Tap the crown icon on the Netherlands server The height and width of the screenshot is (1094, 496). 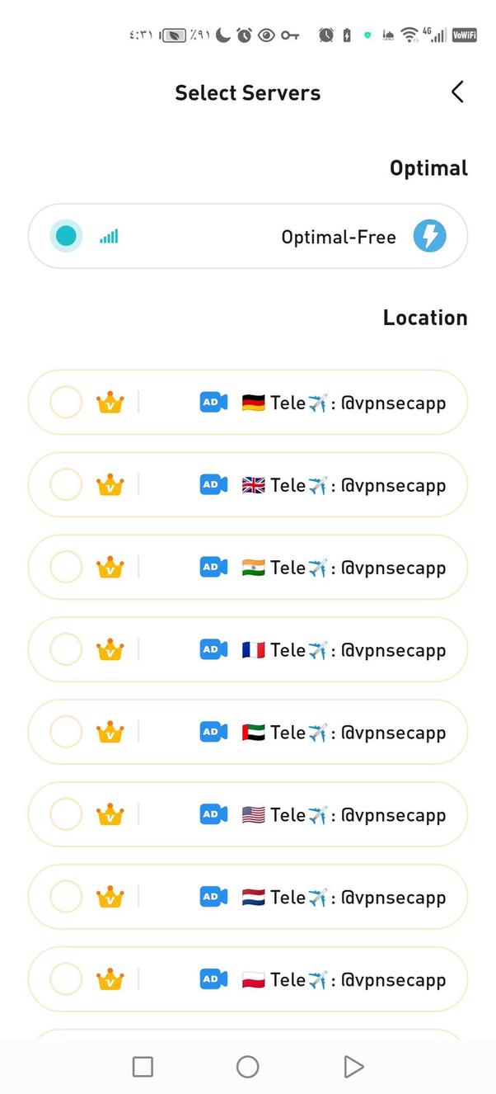click(x=110, y=897)
